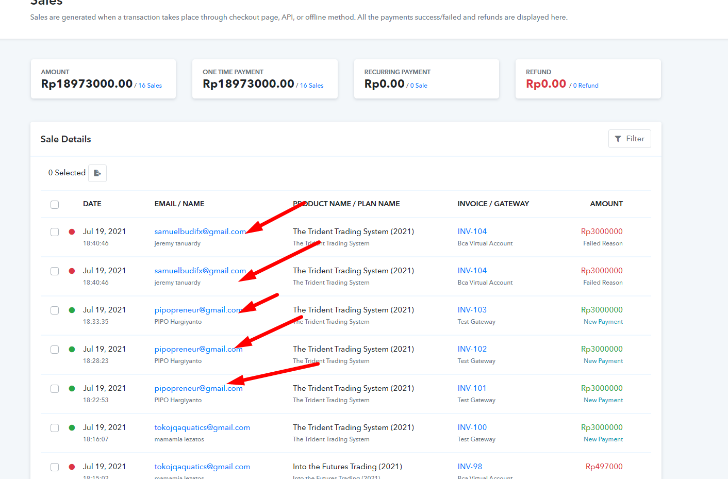Open the Filter button
The height and width of the screenshot is (479, 728).
[629, 139]
